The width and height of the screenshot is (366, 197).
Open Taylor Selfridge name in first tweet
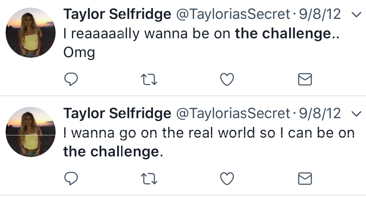pyautogui.click(x=117, y=14)
